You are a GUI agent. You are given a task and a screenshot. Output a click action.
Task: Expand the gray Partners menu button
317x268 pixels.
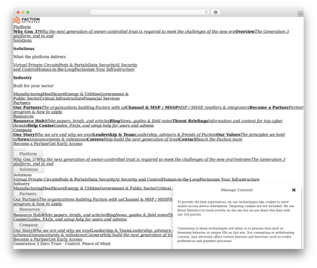point(28,194)
